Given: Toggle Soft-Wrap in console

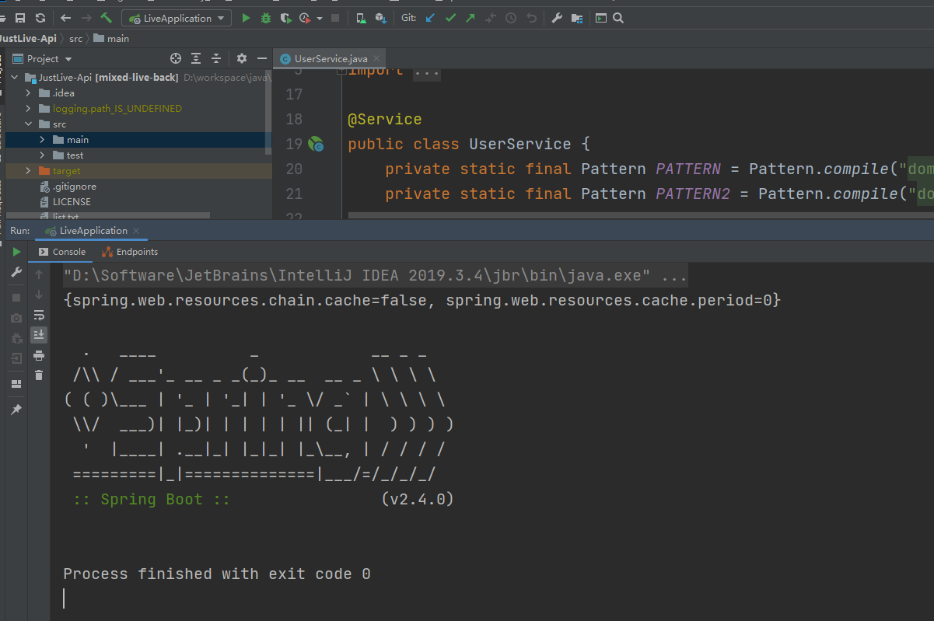Looking at the screenshot, I should tap(39, 315).
